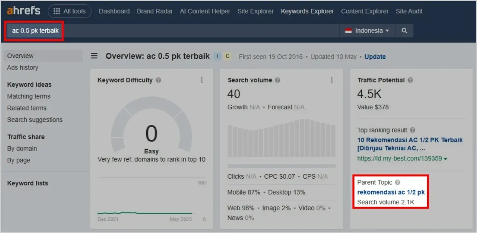
Task: Click Top ranking result help icon
Action: pyautogui.click(x=413, y=130)
